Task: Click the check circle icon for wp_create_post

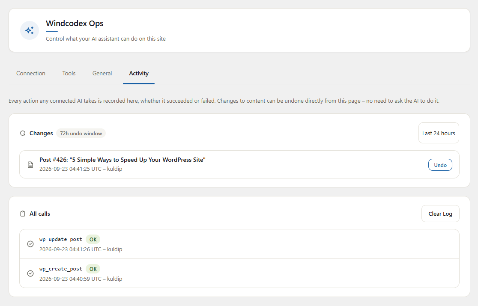Action: click(30, 273)
